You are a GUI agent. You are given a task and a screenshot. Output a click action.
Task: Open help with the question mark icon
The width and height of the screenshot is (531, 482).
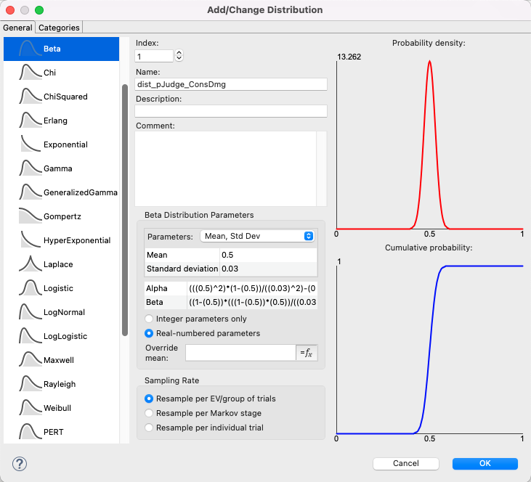(x=20, y=464)
